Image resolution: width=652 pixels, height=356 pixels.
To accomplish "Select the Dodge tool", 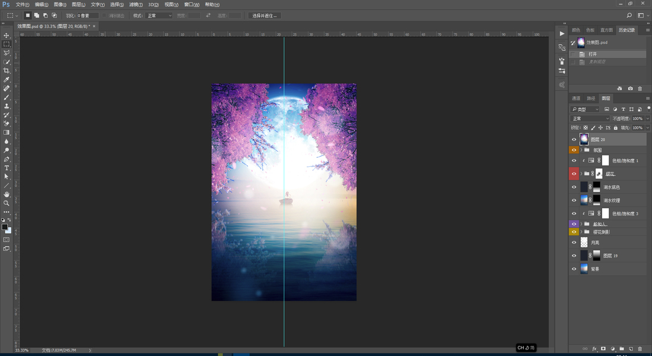I will coord(7,150).
